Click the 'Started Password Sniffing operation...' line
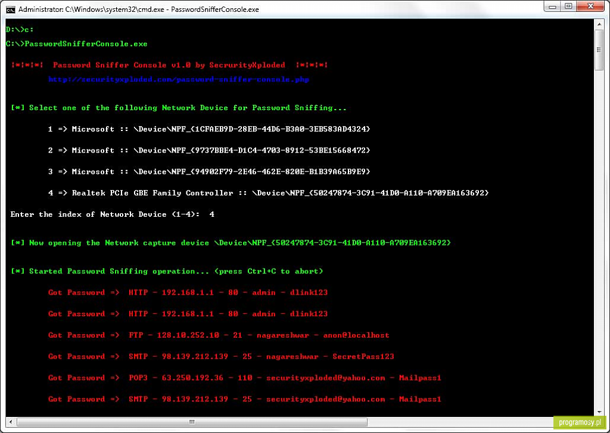610x433 pixels. pos(167,271)
